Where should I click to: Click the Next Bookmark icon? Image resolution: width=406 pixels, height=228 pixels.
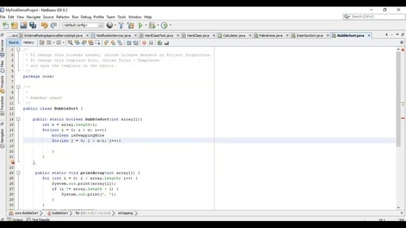click(x=113, y=42)
